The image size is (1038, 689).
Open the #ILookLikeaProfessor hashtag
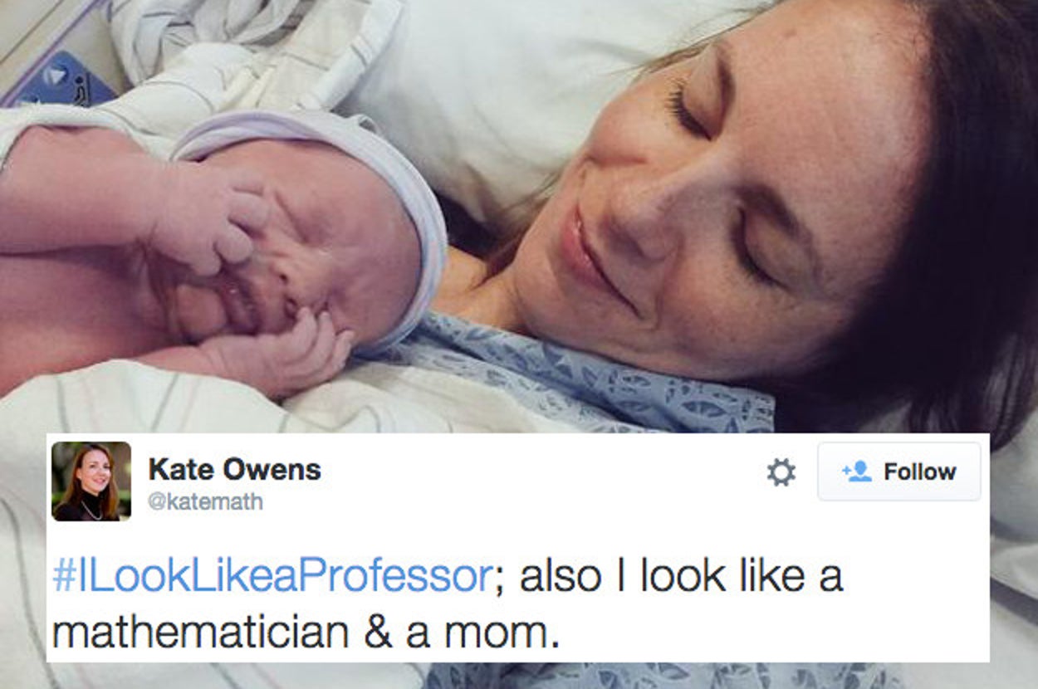pos(271,576)
